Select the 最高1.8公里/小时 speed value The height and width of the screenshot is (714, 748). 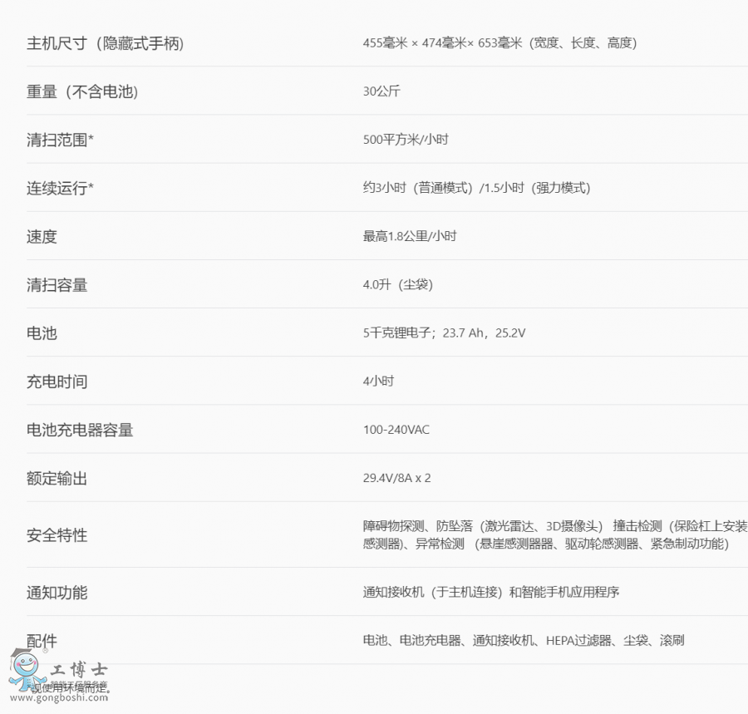click(410, 236)
